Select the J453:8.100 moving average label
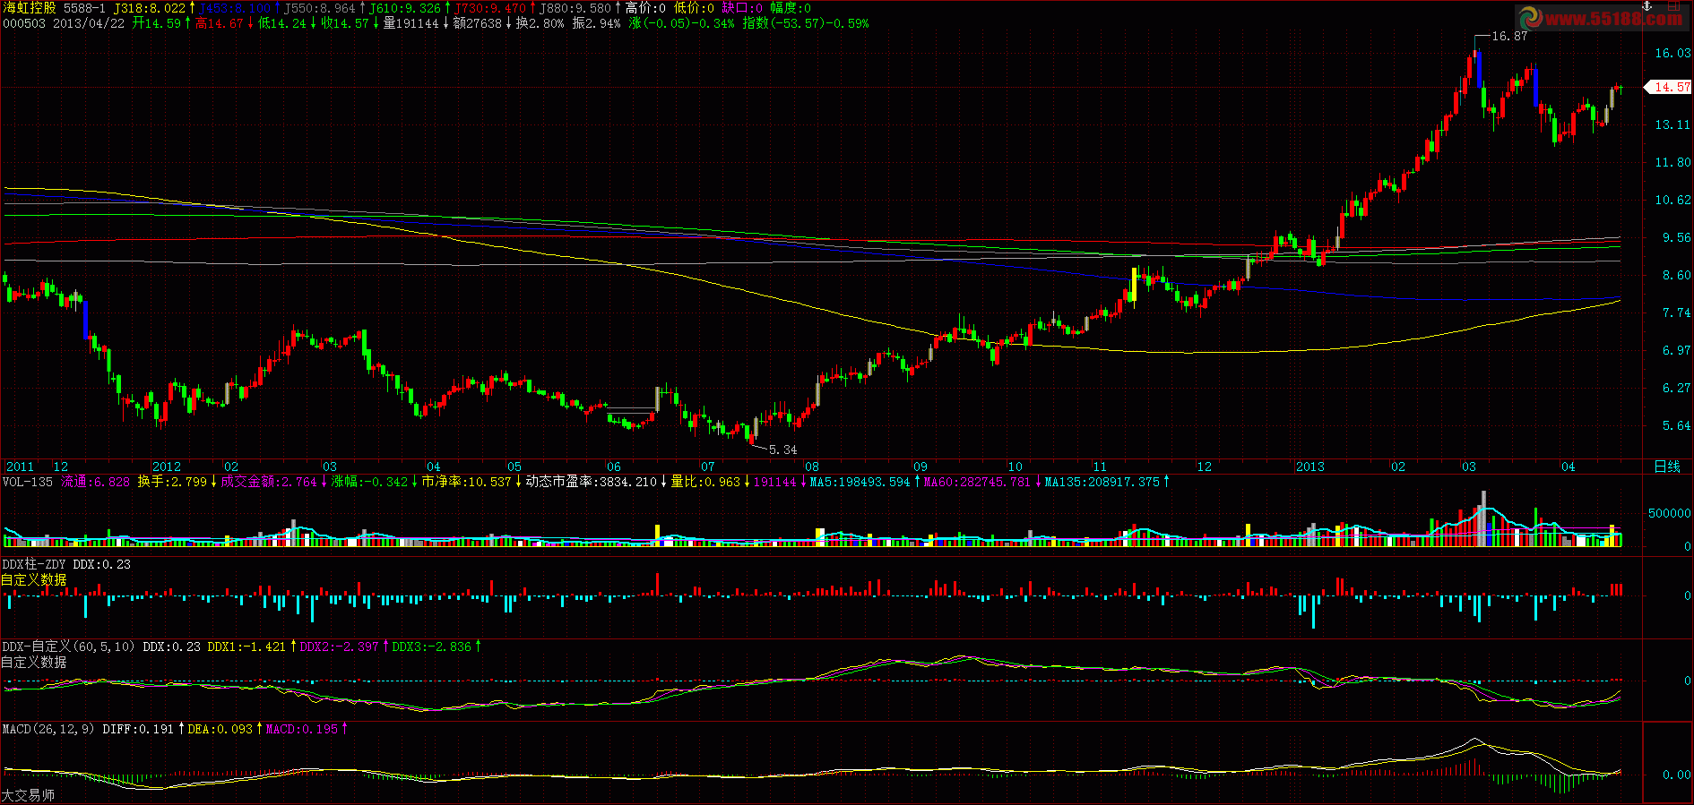 pos(235,8)
